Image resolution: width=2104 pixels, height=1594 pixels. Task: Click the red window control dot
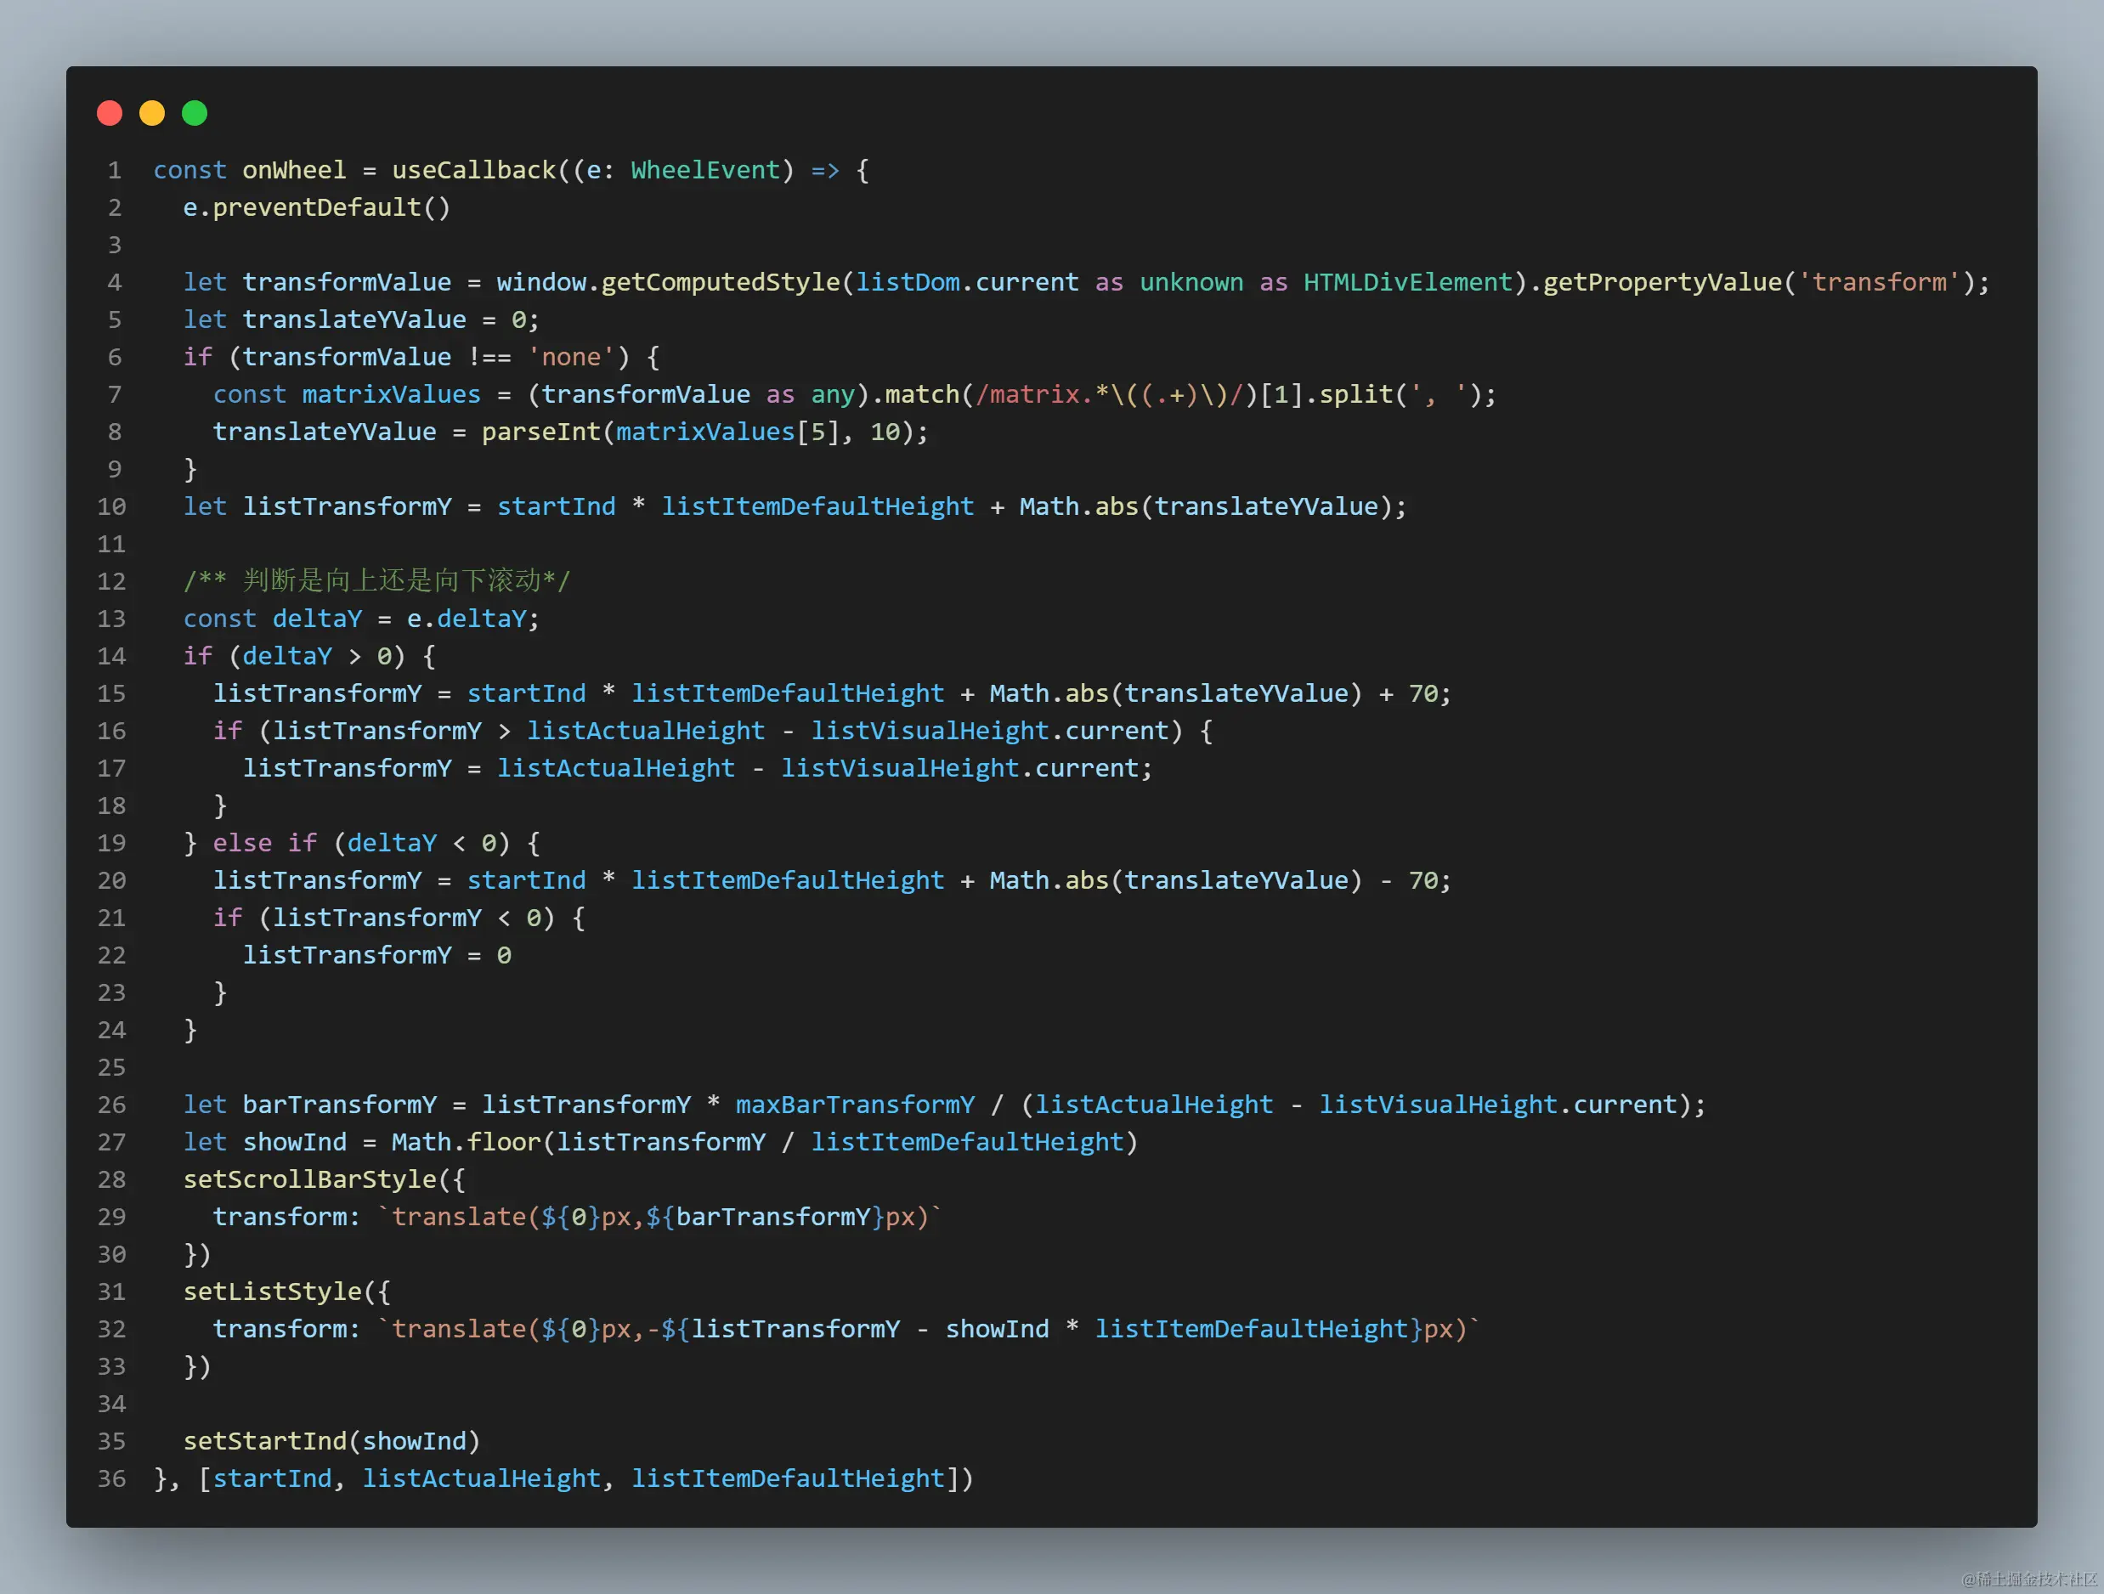click(x=110, y=112)
